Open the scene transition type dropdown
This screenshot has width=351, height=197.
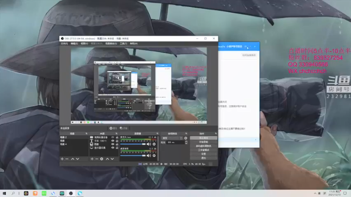click(x=172, y=138)
